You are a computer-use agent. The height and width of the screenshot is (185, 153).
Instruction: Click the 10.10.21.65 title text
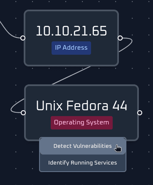click(72, 31)
